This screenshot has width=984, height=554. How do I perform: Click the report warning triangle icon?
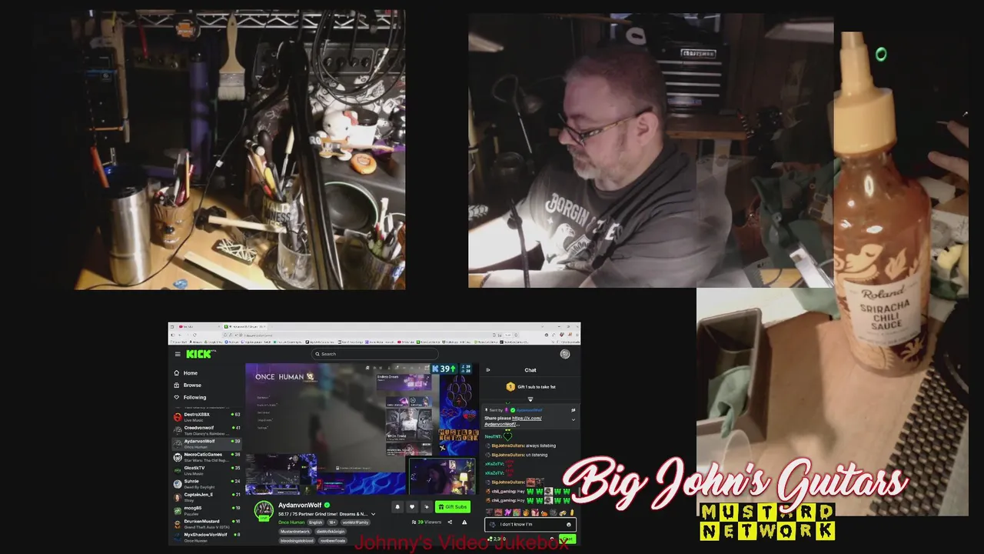coord(464,522)
